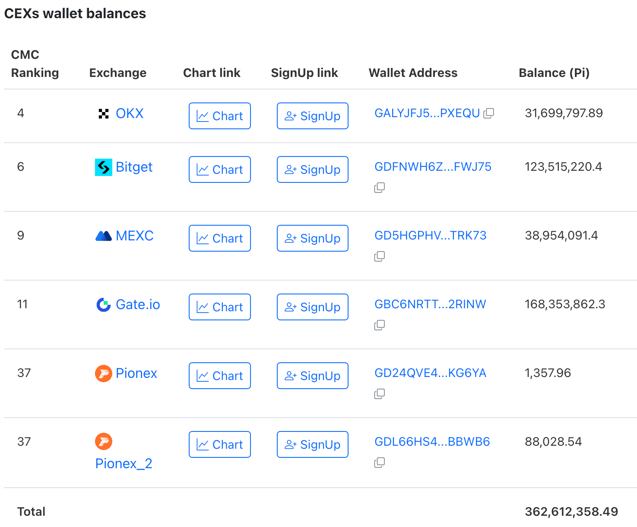Click the Gate.io exchange logo
Screen dimensions: 637x527
pos(104,305)
